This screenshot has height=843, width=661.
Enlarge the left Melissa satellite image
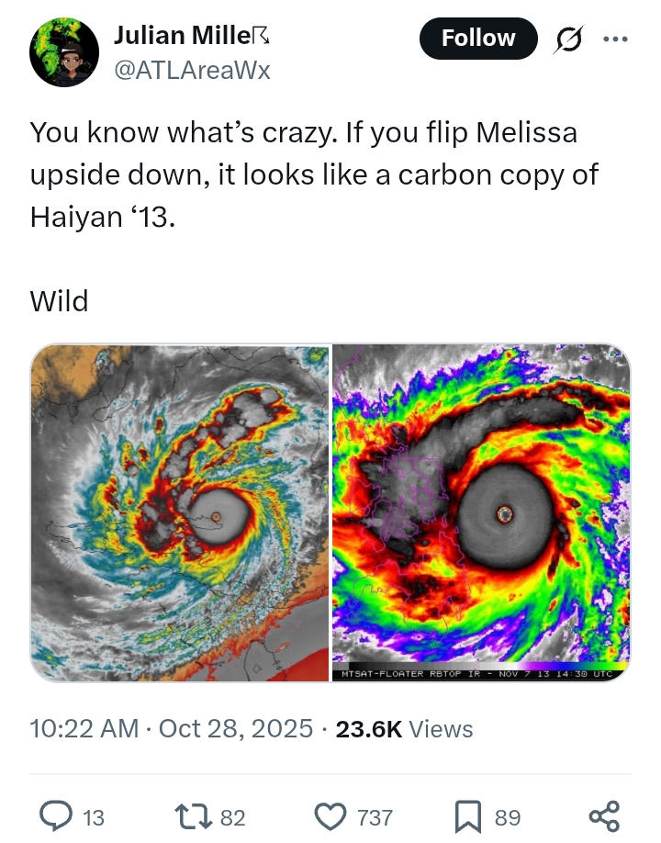click(180, 512)
